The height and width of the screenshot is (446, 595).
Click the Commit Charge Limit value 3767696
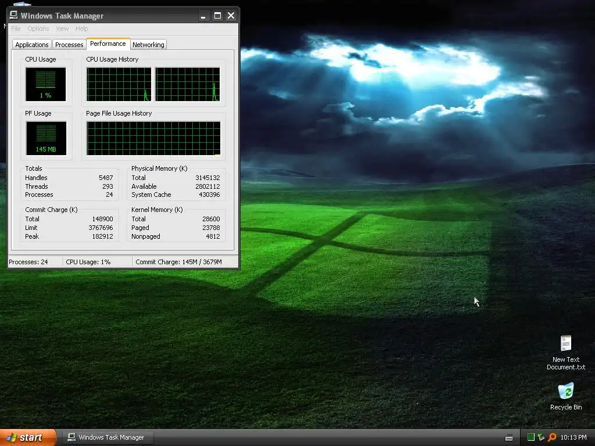(101, 228)
